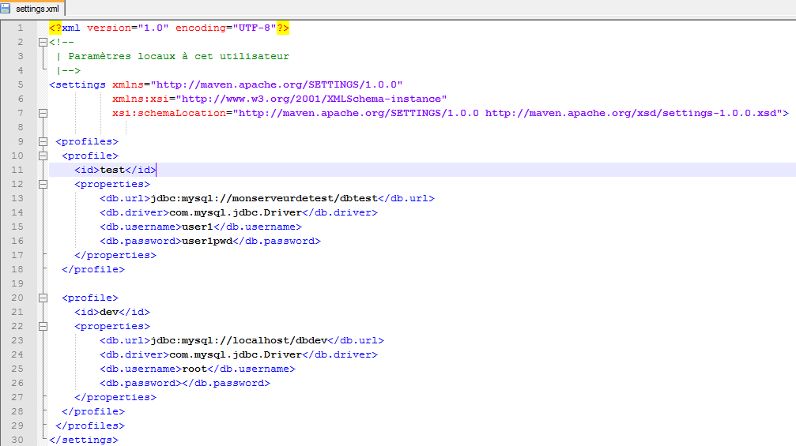The width and height of the screenshot is (796, 446).
Task: Click the <properties> tag on line 22
Action: coord(112,326)
